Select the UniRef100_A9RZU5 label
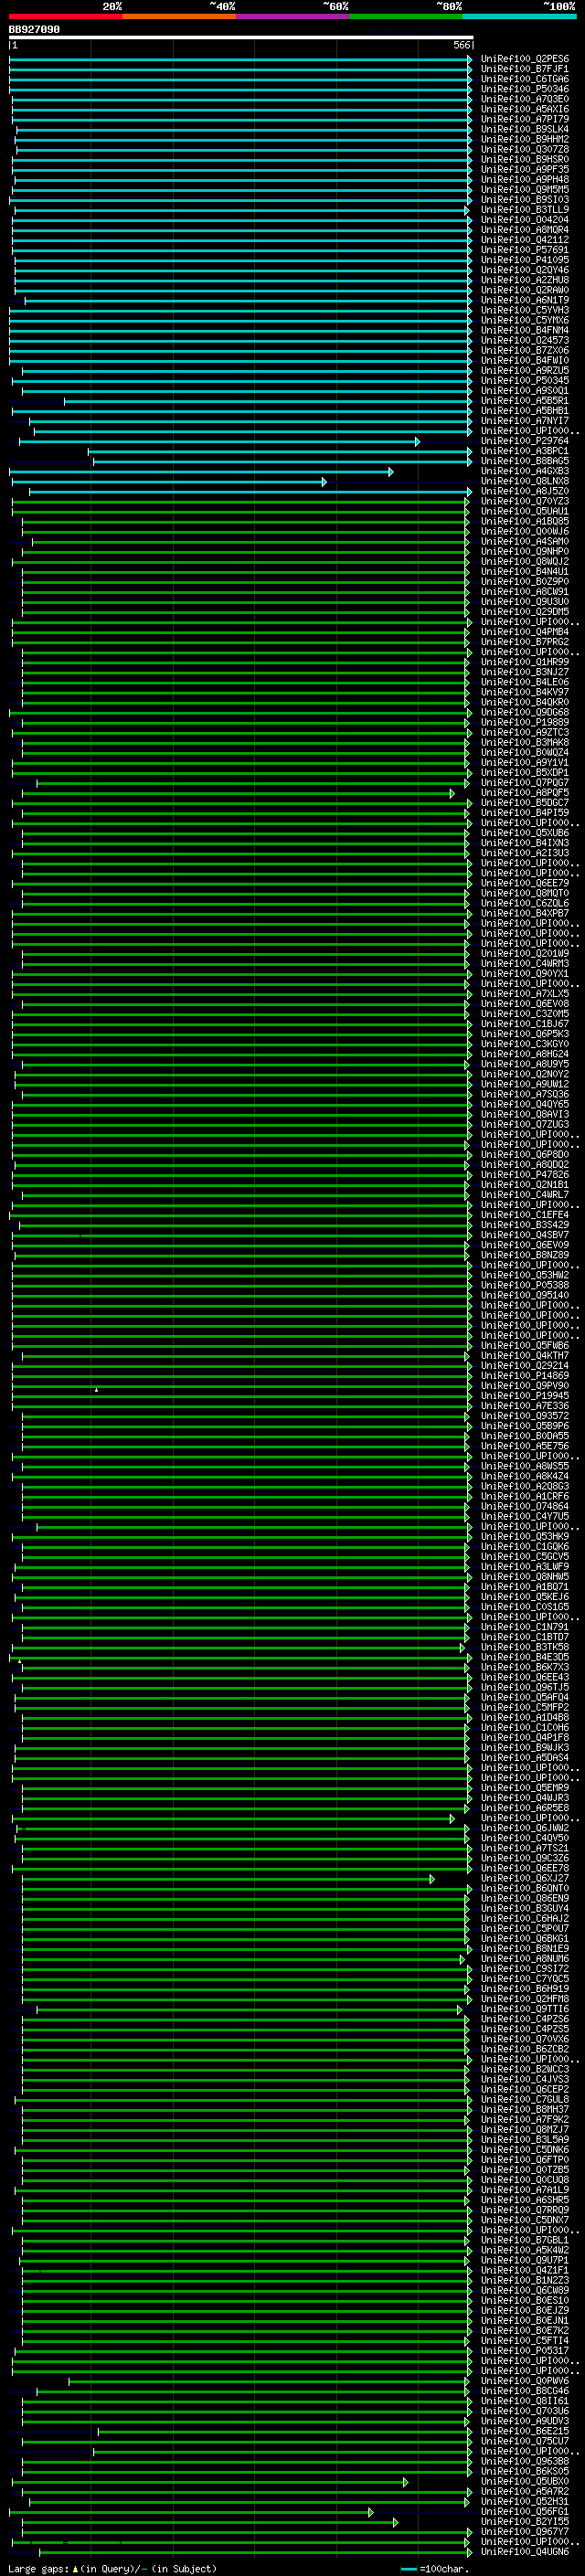Viewport: 585px width, 2576px height. (525, 370)
